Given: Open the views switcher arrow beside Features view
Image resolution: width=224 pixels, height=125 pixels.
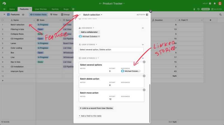Looking at the screenshot, I should [x=4, y=15].
